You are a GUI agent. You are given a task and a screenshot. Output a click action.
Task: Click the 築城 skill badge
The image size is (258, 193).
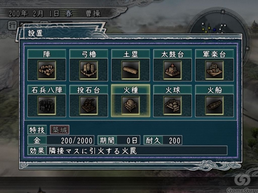pos(60,130)
